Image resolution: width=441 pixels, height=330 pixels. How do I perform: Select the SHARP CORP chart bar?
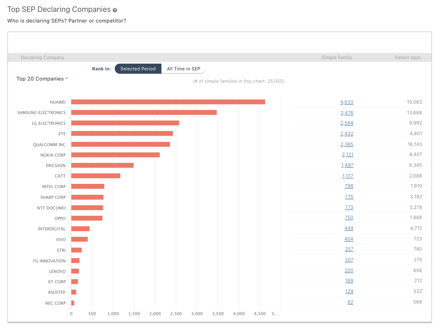(87, 197)
